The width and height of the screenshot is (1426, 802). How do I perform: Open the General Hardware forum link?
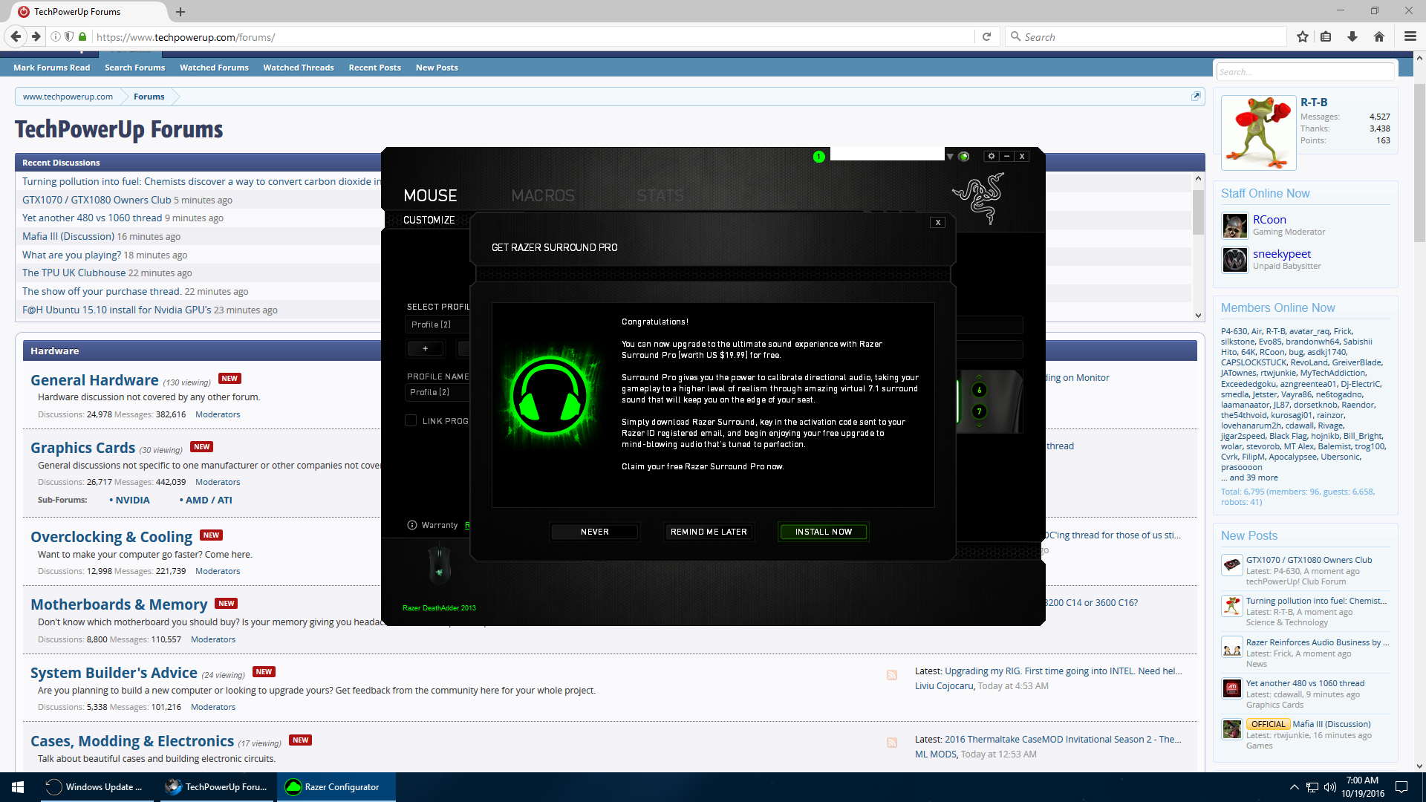click(94, 380)
